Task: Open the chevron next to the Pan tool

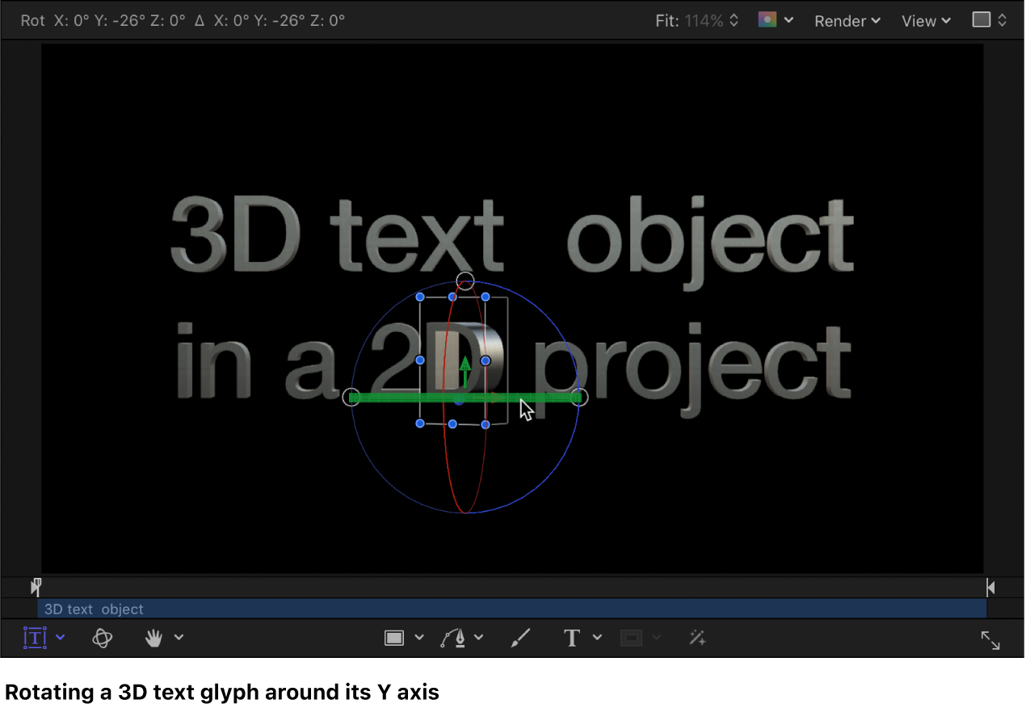Action: 179,638
